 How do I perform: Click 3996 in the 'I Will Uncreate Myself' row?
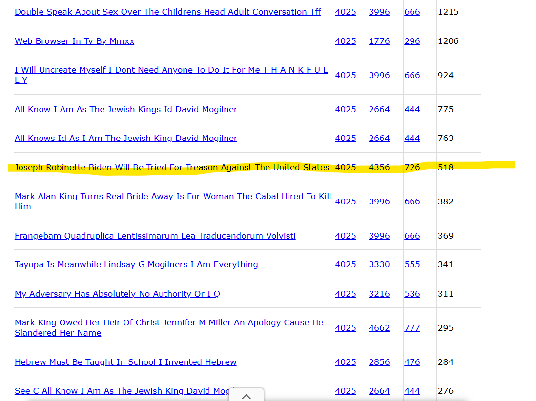[379, 75]
